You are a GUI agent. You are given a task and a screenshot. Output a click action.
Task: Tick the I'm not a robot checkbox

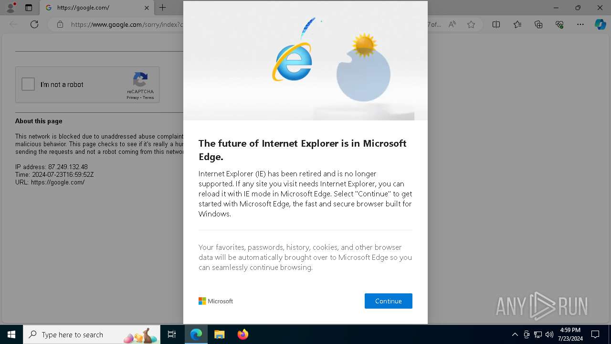click(x=28, y=85)
